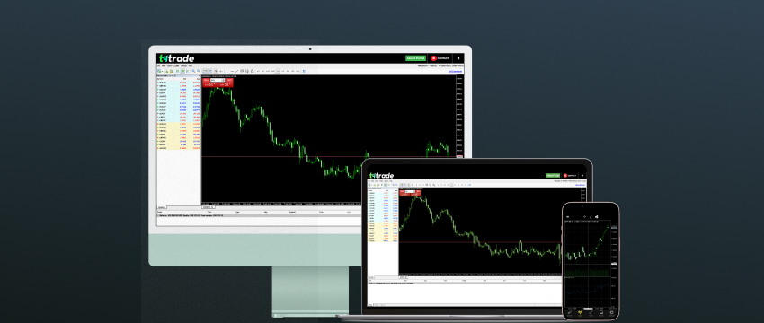Click the volume input field in the monitor's one-click panel
The image size is (764, 323).
click(218, 80)
